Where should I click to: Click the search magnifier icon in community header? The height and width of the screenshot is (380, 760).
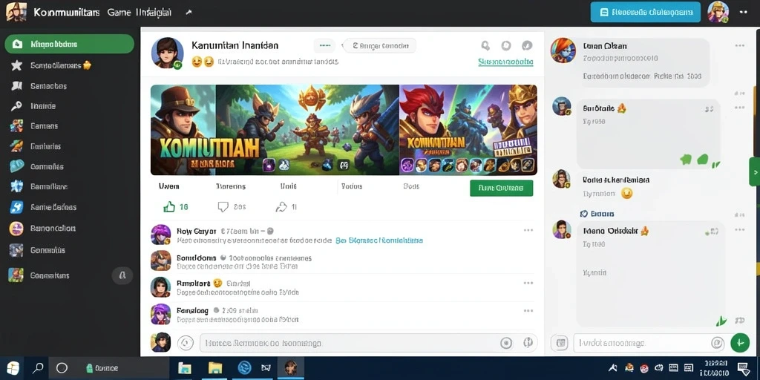[x=485, y=45]
